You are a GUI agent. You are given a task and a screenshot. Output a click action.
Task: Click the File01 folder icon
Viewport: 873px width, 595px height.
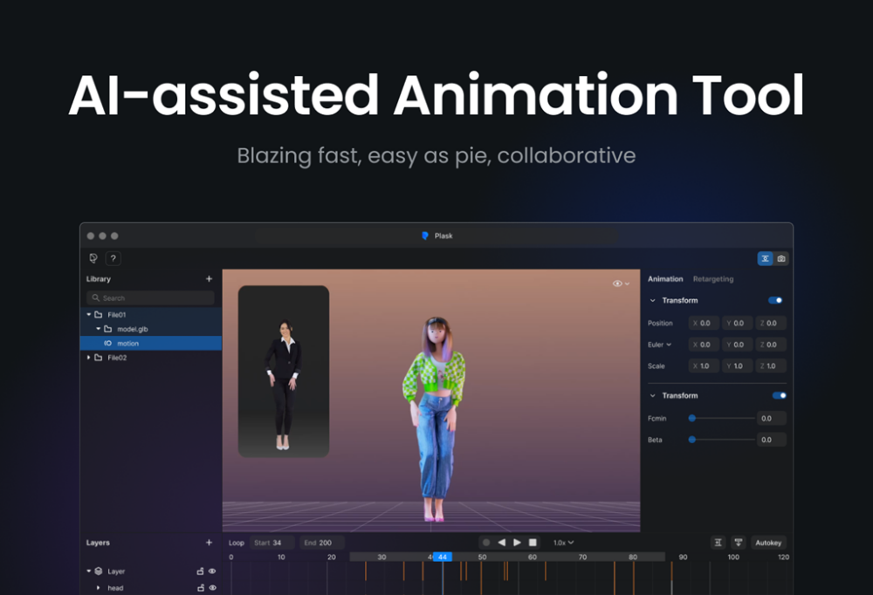coord(99,314)
